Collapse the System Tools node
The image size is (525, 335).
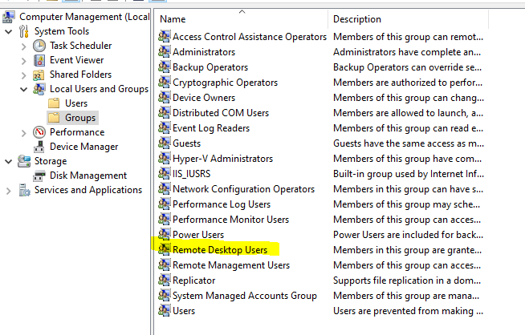pyautogui.click(x=9, y=32)
